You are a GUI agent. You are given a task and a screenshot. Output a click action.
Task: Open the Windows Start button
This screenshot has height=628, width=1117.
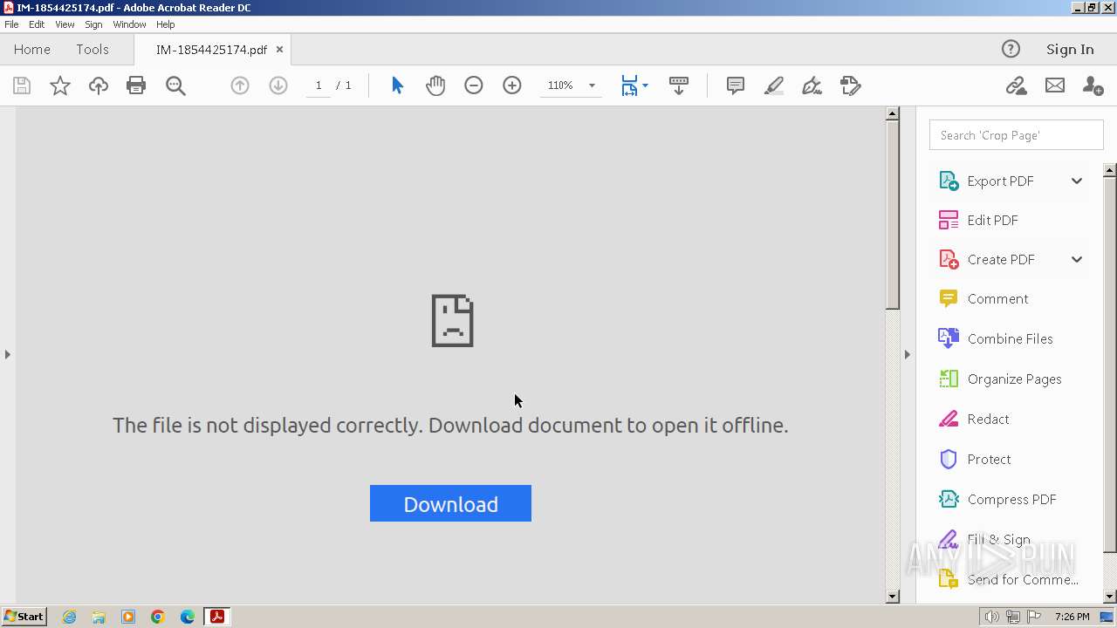pos(24,617)
